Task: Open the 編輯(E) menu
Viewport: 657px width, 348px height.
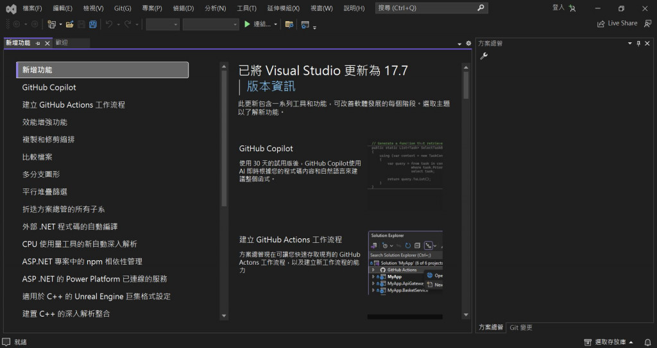Action: point(62,8)
